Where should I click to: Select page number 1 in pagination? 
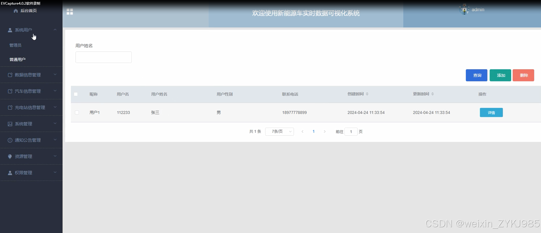click(313, 132)
